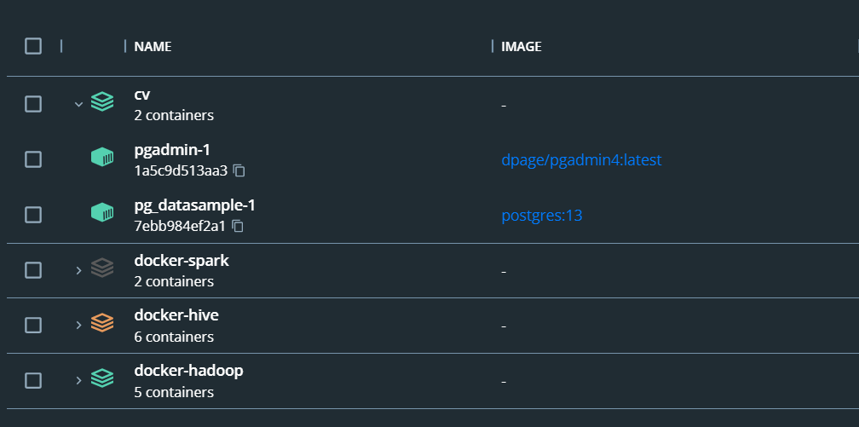Check the box for cv stack

tap(33, 104)
